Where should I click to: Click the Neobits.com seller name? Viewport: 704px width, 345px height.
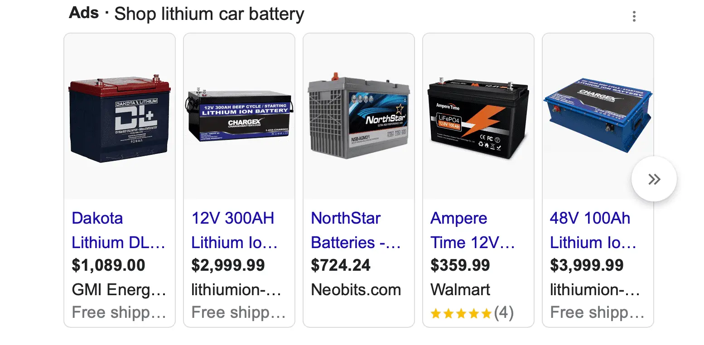click(356, 290)
